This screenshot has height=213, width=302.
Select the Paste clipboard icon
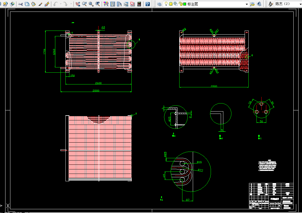tap(34, 4)
